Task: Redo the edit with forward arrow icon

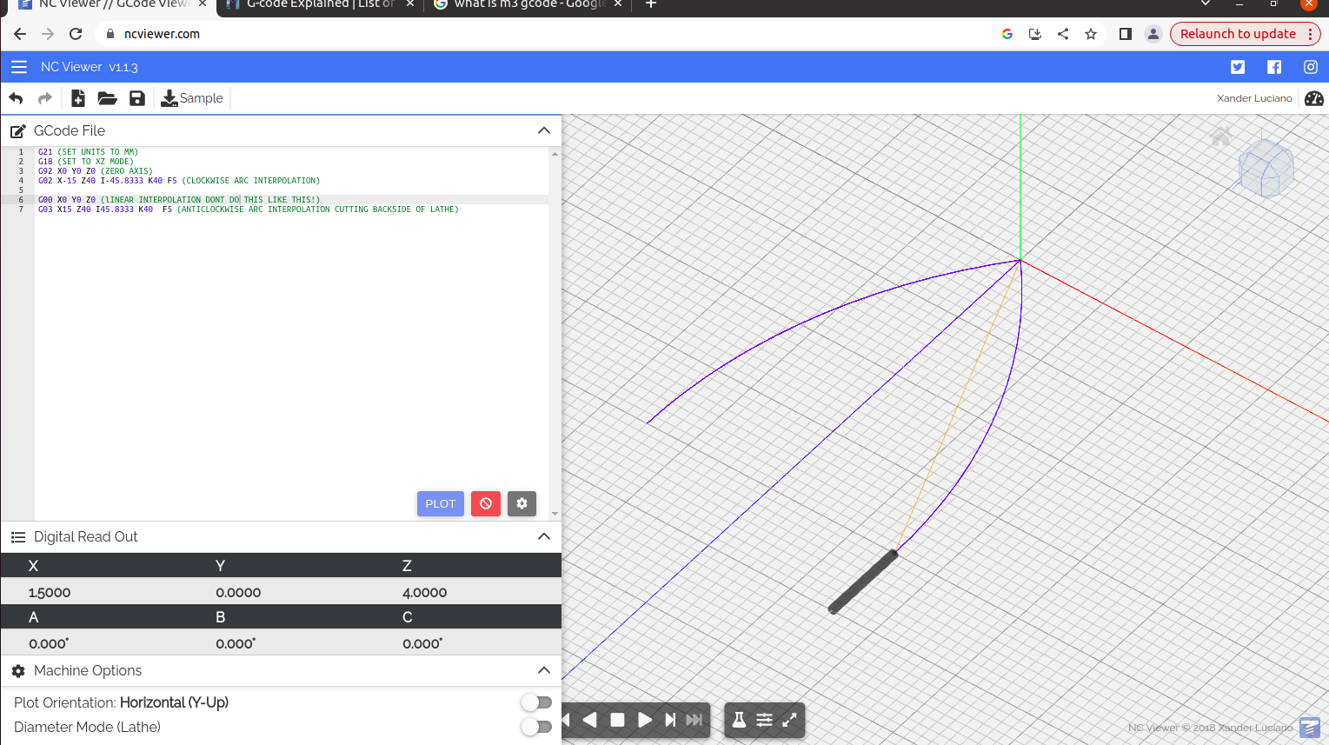Action: coord(45,98)
